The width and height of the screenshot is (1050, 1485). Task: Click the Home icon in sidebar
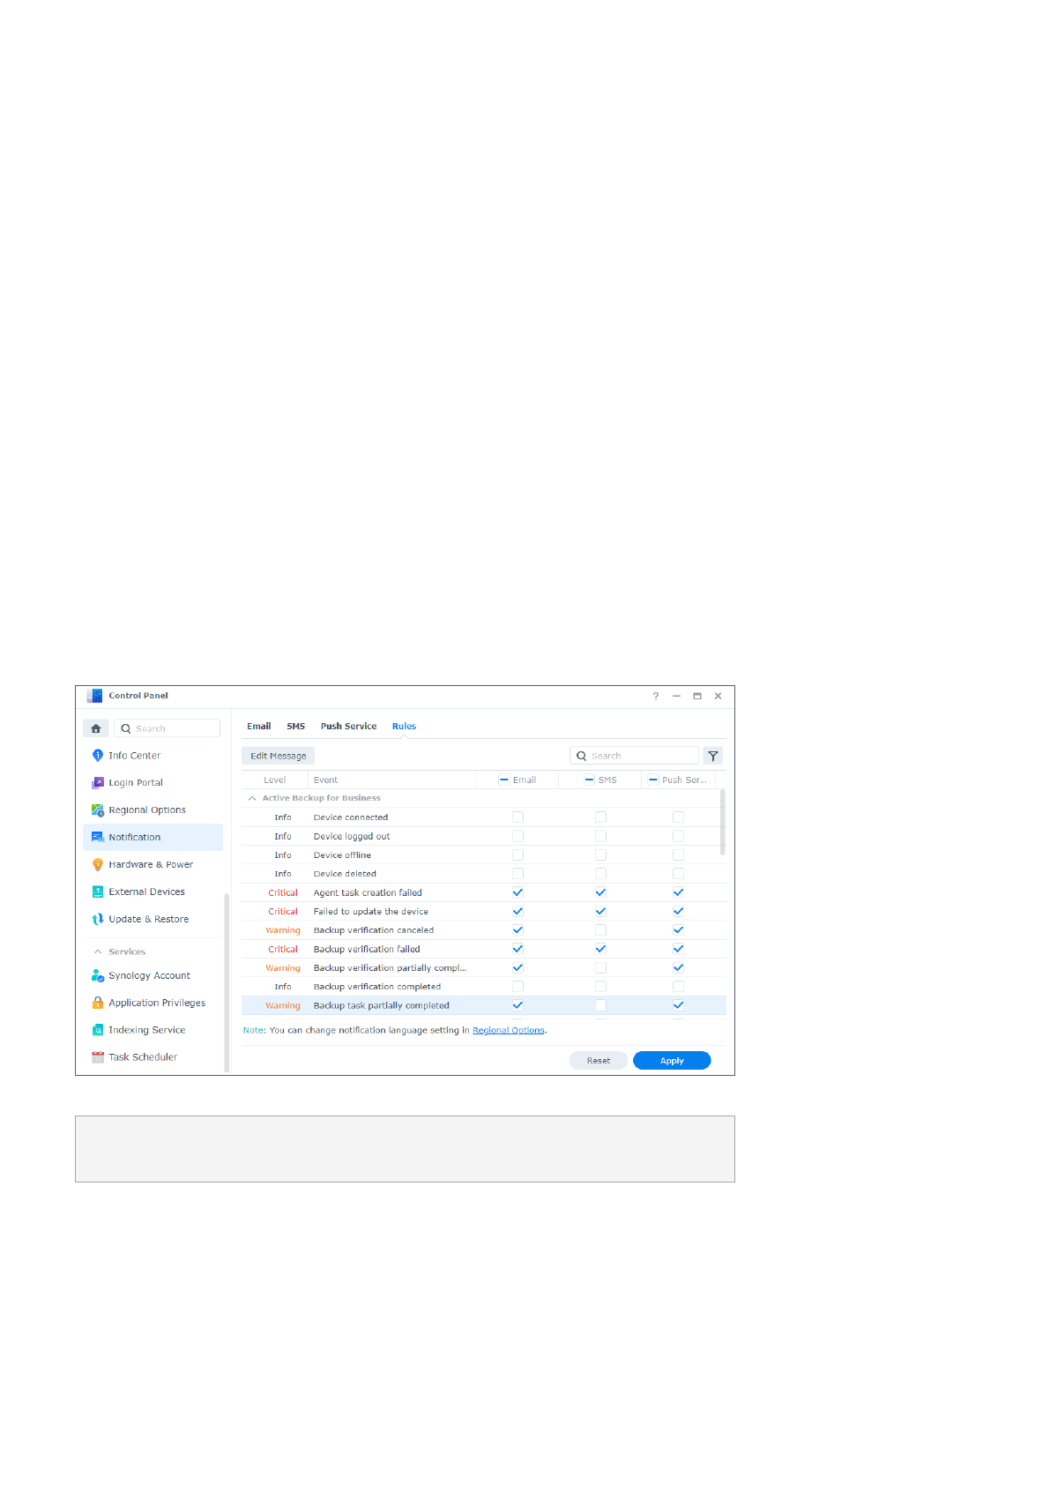point(96,728)
